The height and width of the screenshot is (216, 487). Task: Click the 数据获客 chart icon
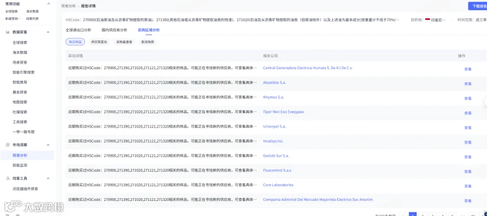(x=8, y=32)
